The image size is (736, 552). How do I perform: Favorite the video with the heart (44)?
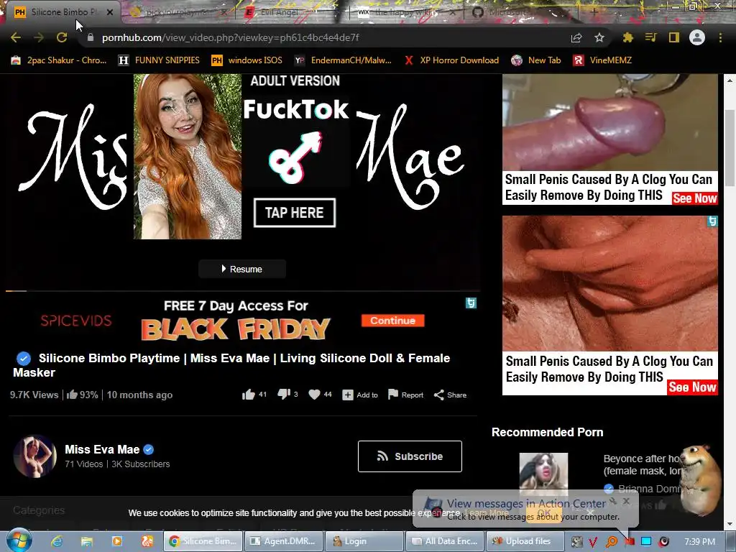[314, 395]
